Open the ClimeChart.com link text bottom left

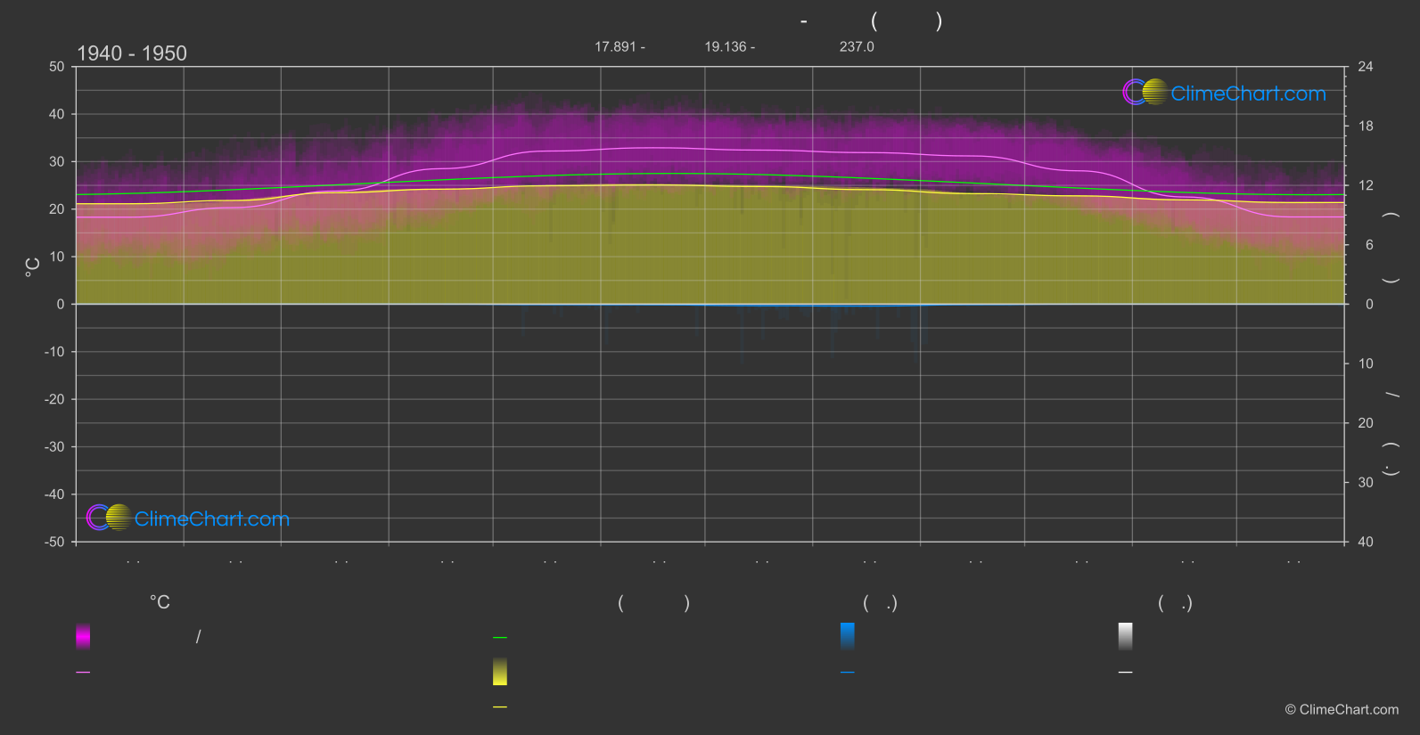tap(212, 519)
